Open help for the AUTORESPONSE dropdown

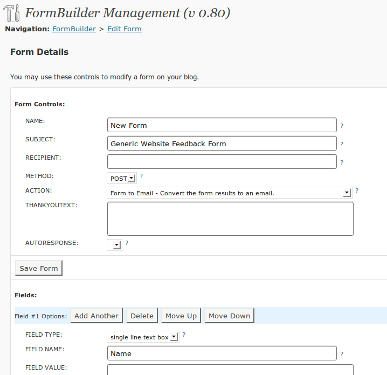tap(127, 243)
